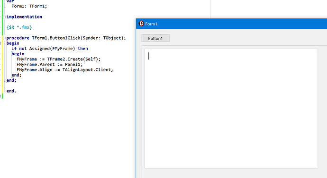
Task: Click the 'FMyFrame.Align := TAlignLayout.Client;' line
Action: pos(65,70)
